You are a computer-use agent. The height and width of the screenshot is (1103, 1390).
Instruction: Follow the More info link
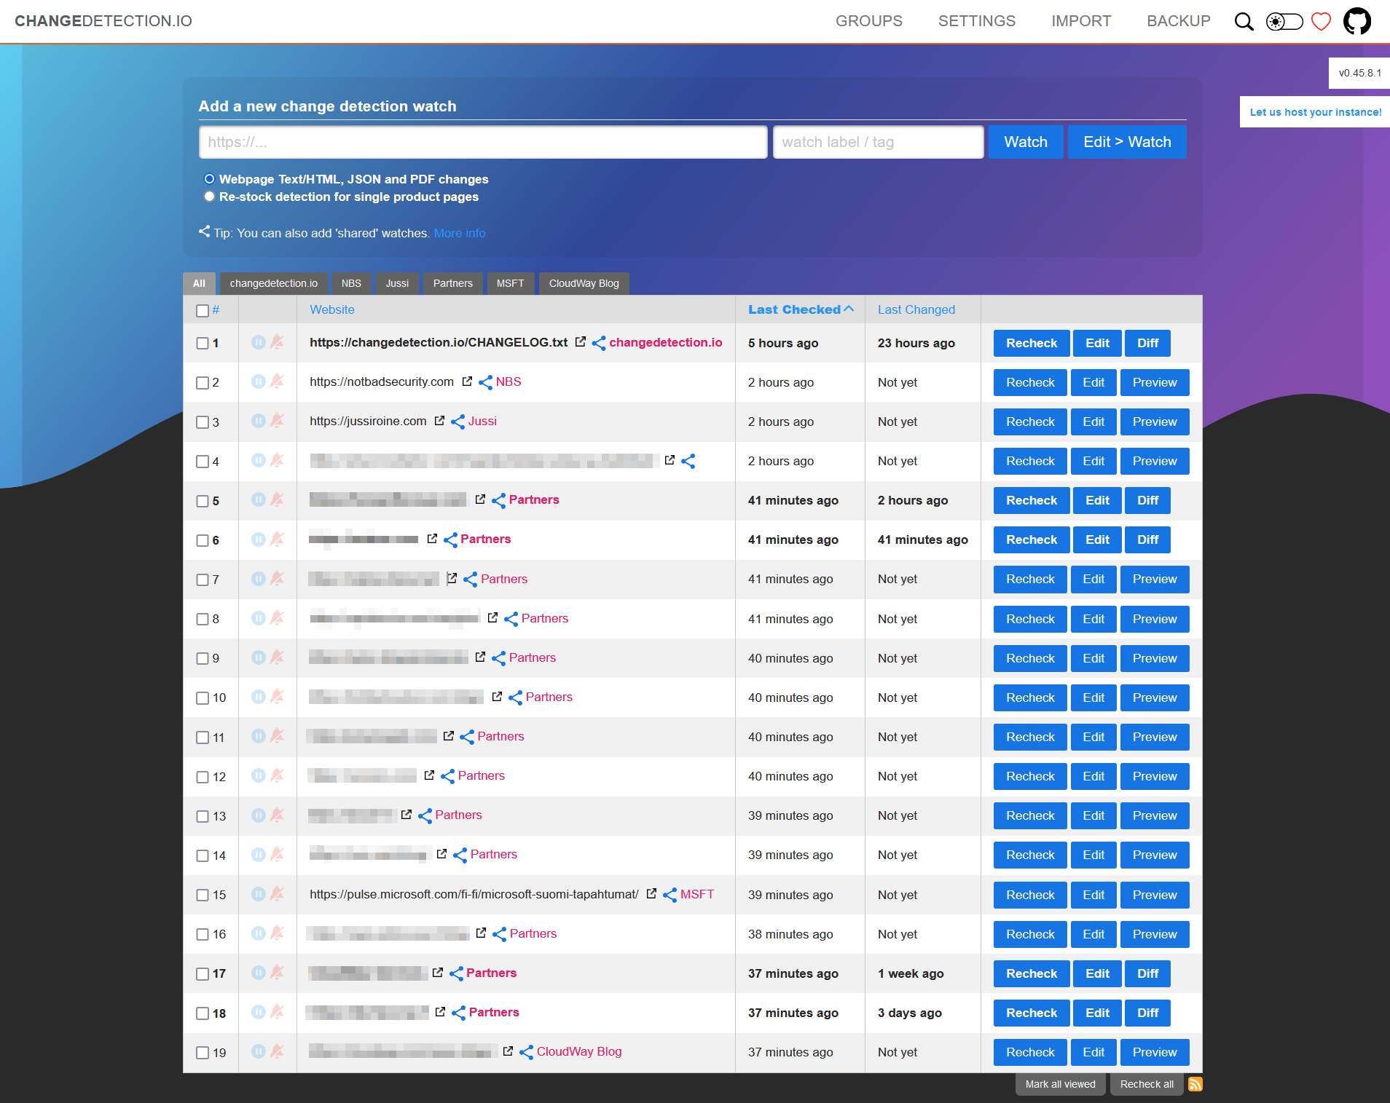coord(460,233)
